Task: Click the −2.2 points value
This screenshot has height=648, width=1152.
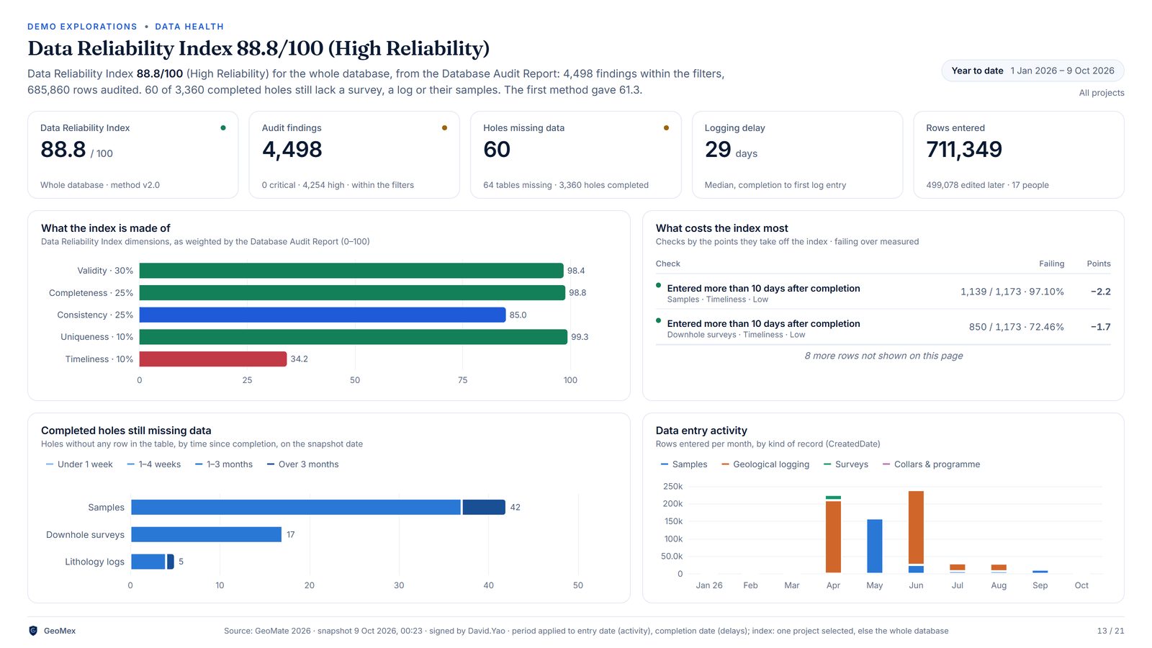Action: coord(1100,292)
